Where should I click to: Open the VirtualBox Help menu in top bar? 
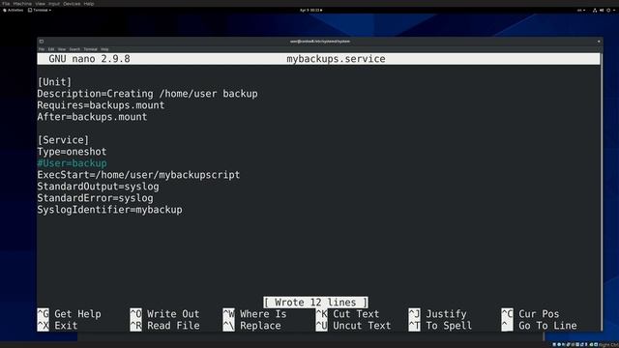[x=89, y=4]
